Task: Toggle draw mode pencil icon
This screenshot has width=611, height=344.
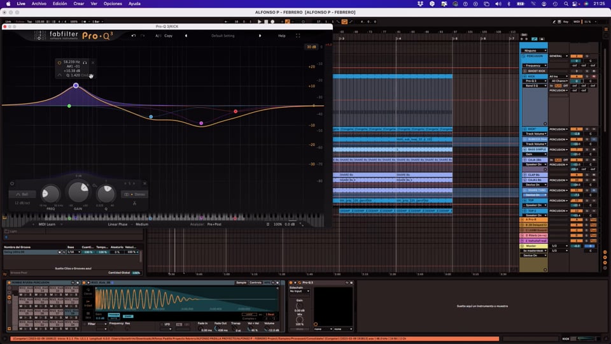Action: 554,22
